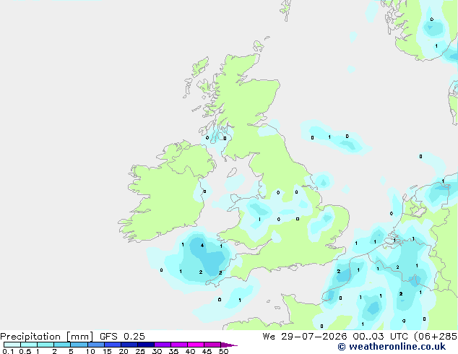The image size is (458, 354).
Task: Select the 20–25 mm dark blue legend swatch
Action: (129, 345)
